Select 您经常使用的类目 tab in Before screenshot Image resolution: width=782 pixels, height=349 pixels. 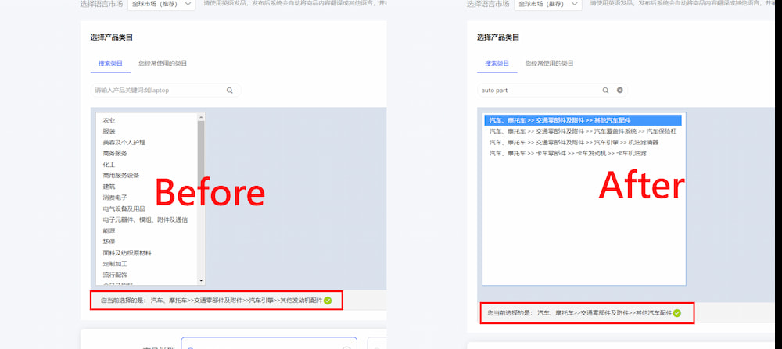[x=163, y=64]
